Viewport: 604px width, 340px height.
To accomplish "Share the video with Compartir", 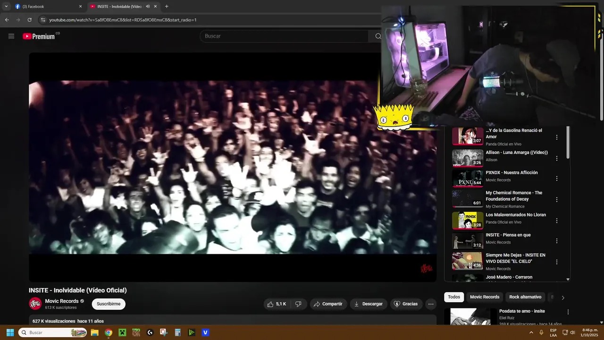I will [x=328, y=304].
